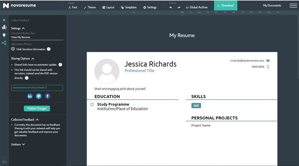Click the name Jessica Richards
Viewport: 299px width, 166px height.
point(151,64)
